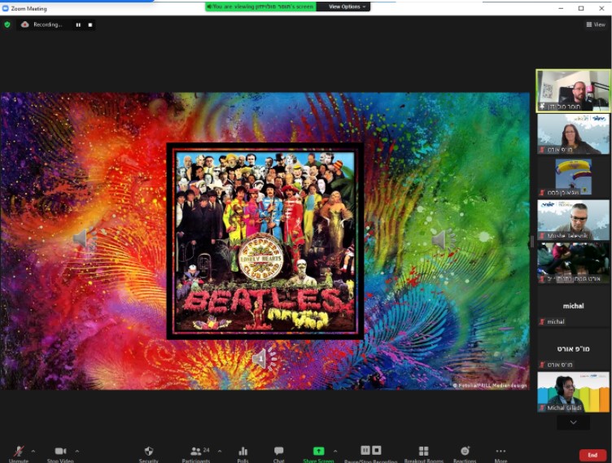
Task: Click muted mic icon on Michal Giladi tile
Action: click(542, 408)
